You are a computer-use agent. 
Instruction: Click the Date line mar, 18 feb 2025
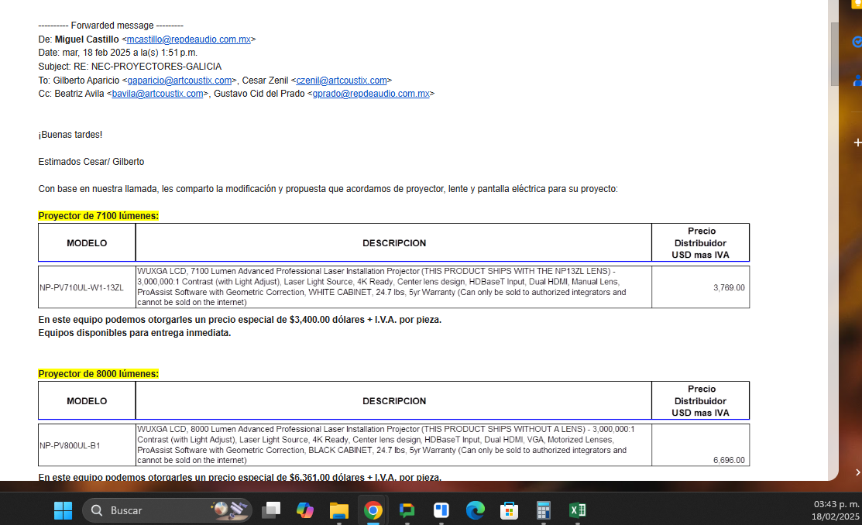(118, 53)
